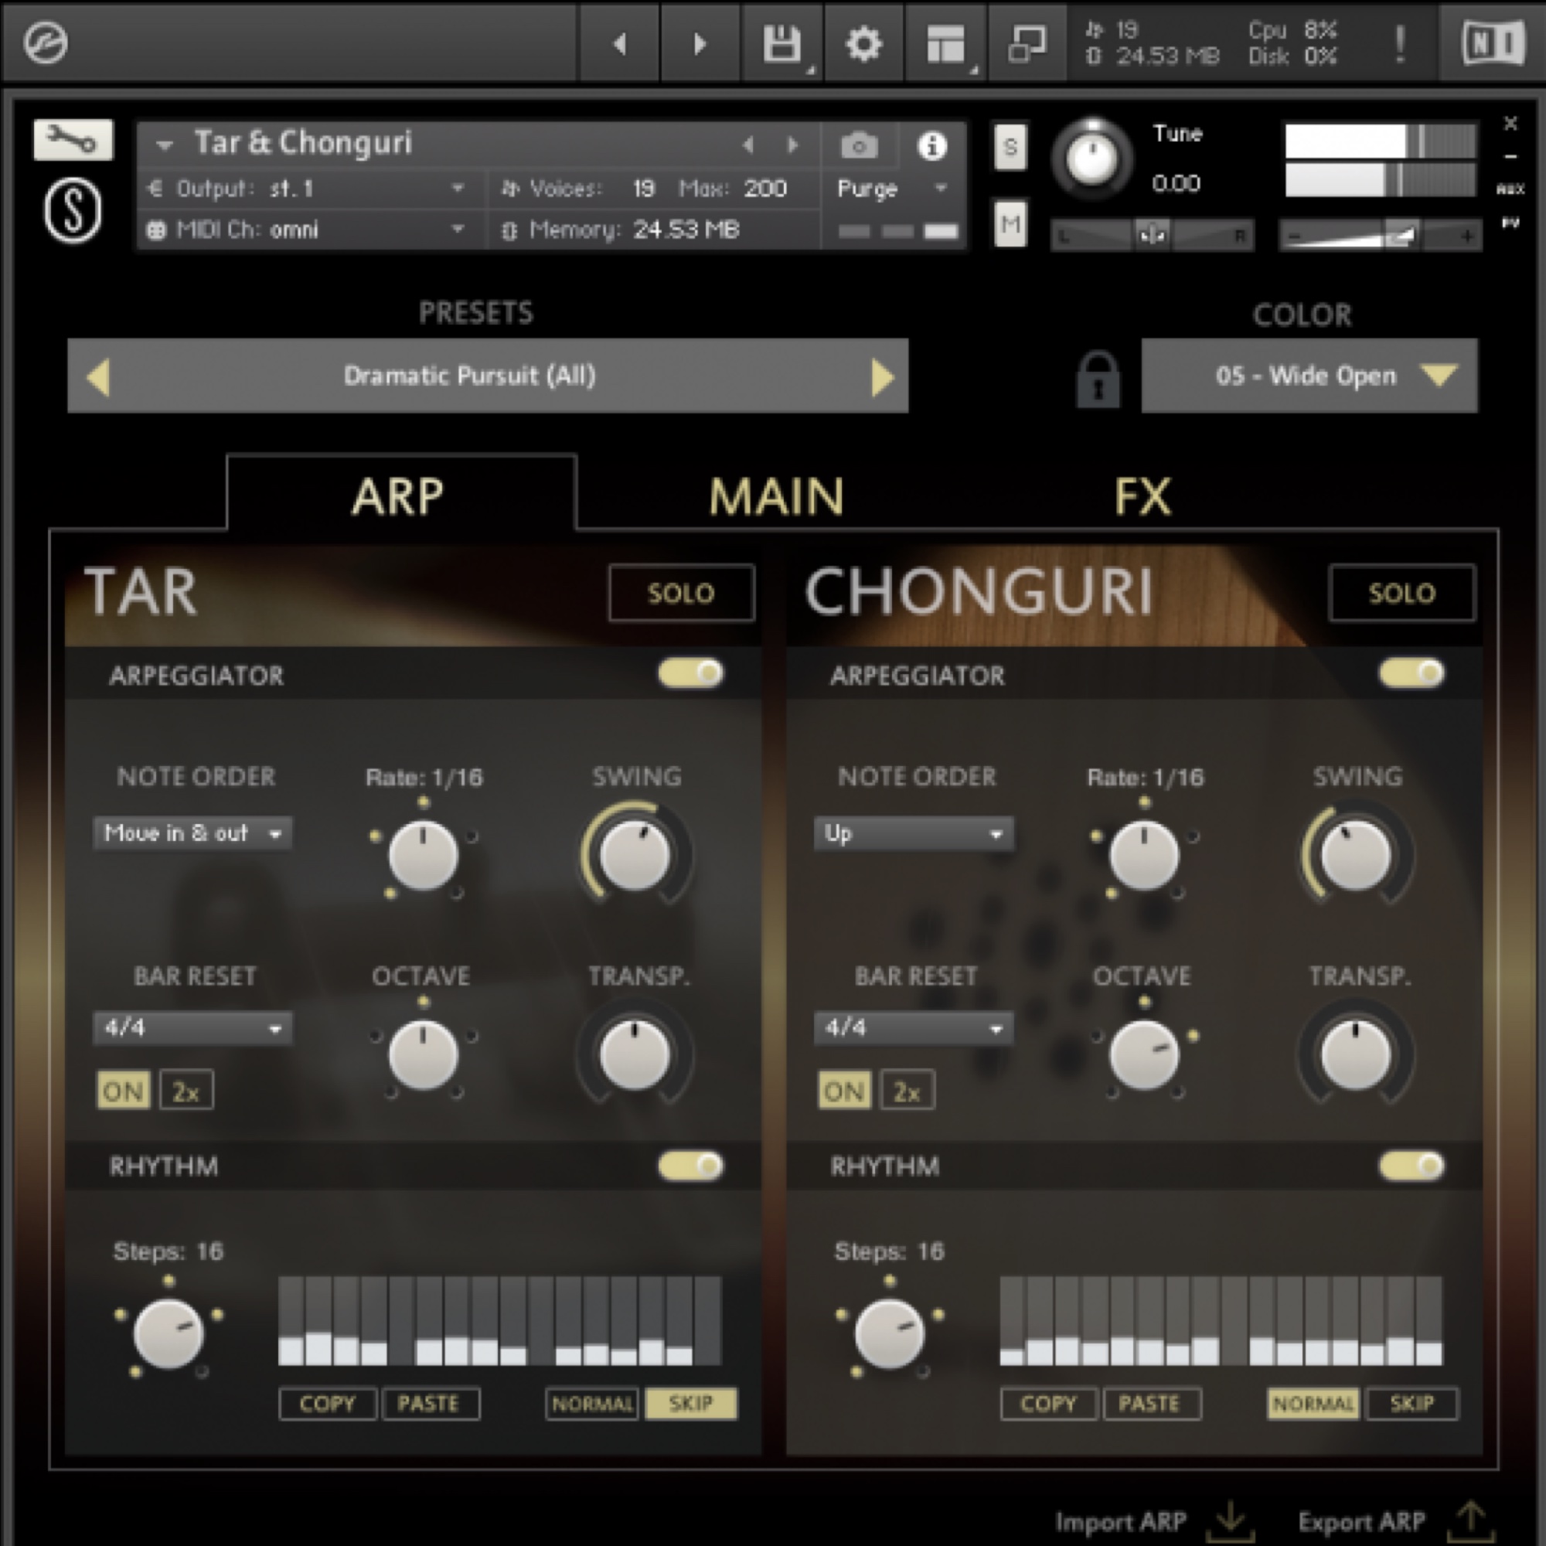Viewport: 1546px width, 1546px height.
Task: Switch to the FX tab
Action: pyautogui.click(x=1142, y=496)
